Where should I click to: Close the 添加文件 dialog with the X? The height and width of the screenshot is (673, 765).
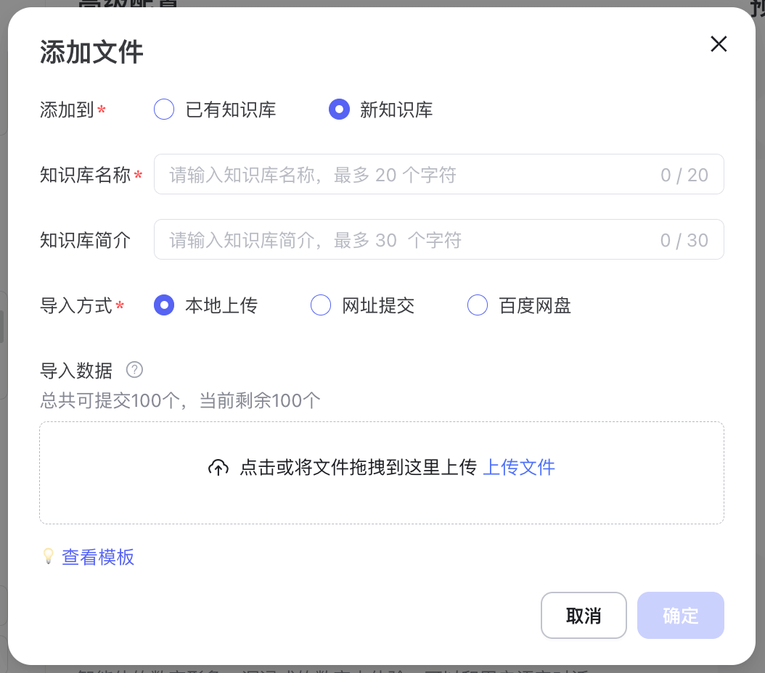click(719, 44)
